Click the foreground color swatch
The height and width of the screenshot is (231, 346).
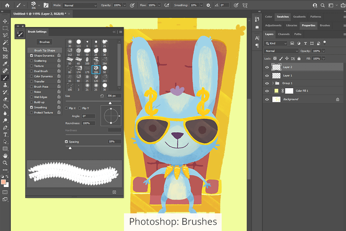click(x=3, y=182)
